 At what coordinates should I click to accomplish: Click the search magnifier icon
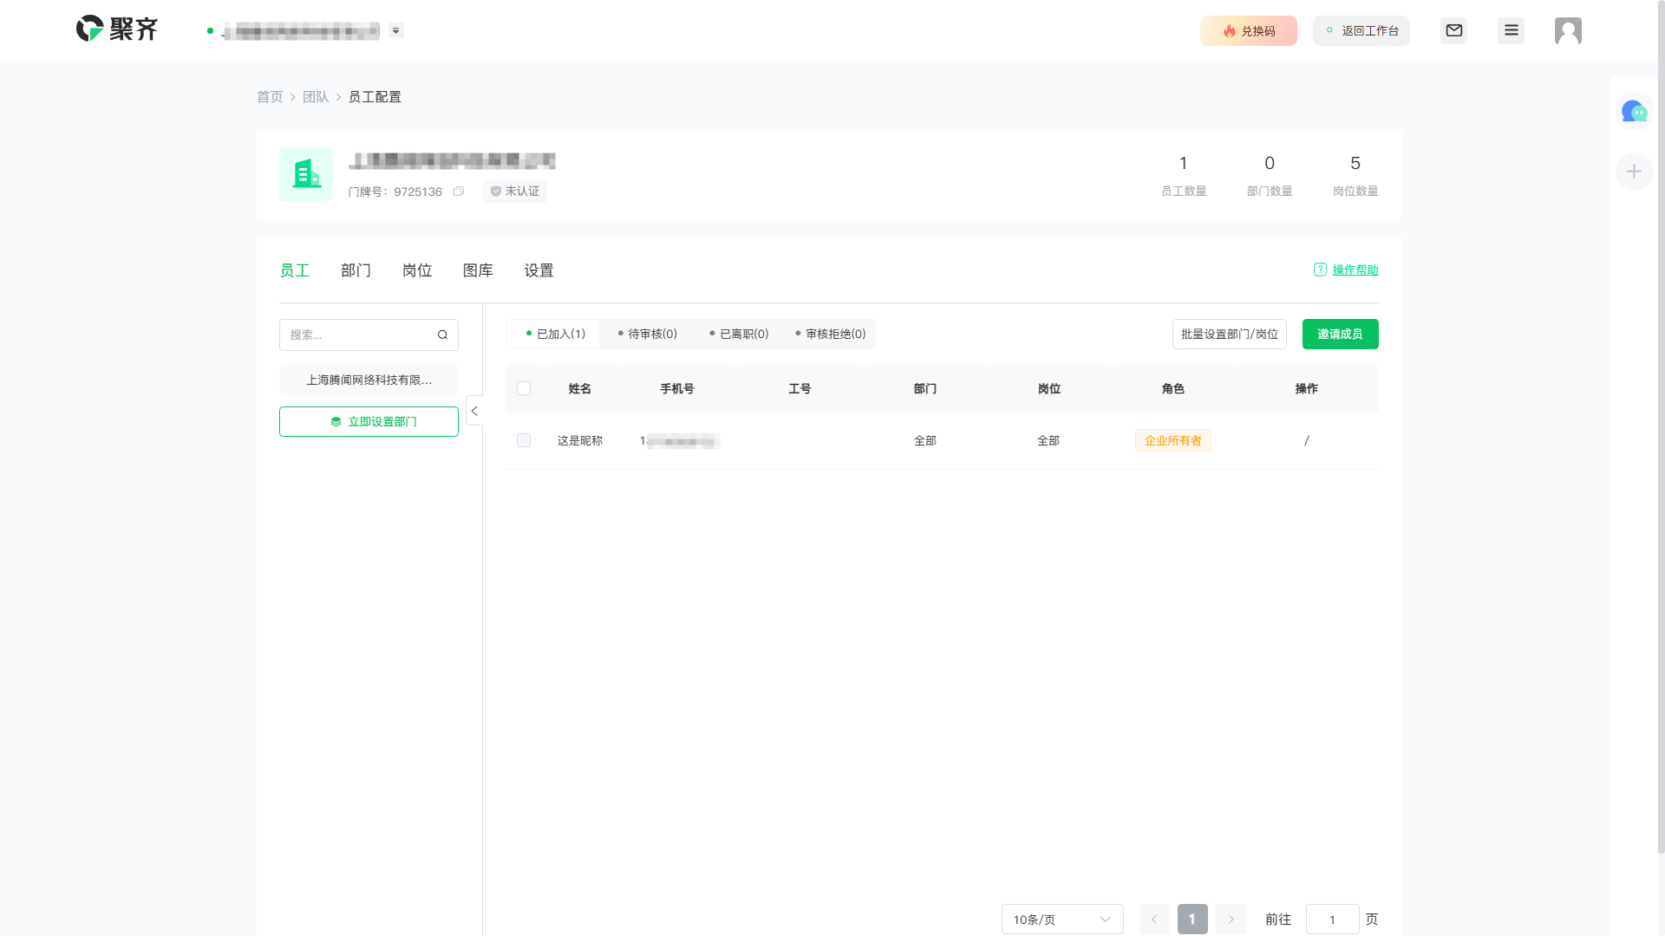coord(442,335)
